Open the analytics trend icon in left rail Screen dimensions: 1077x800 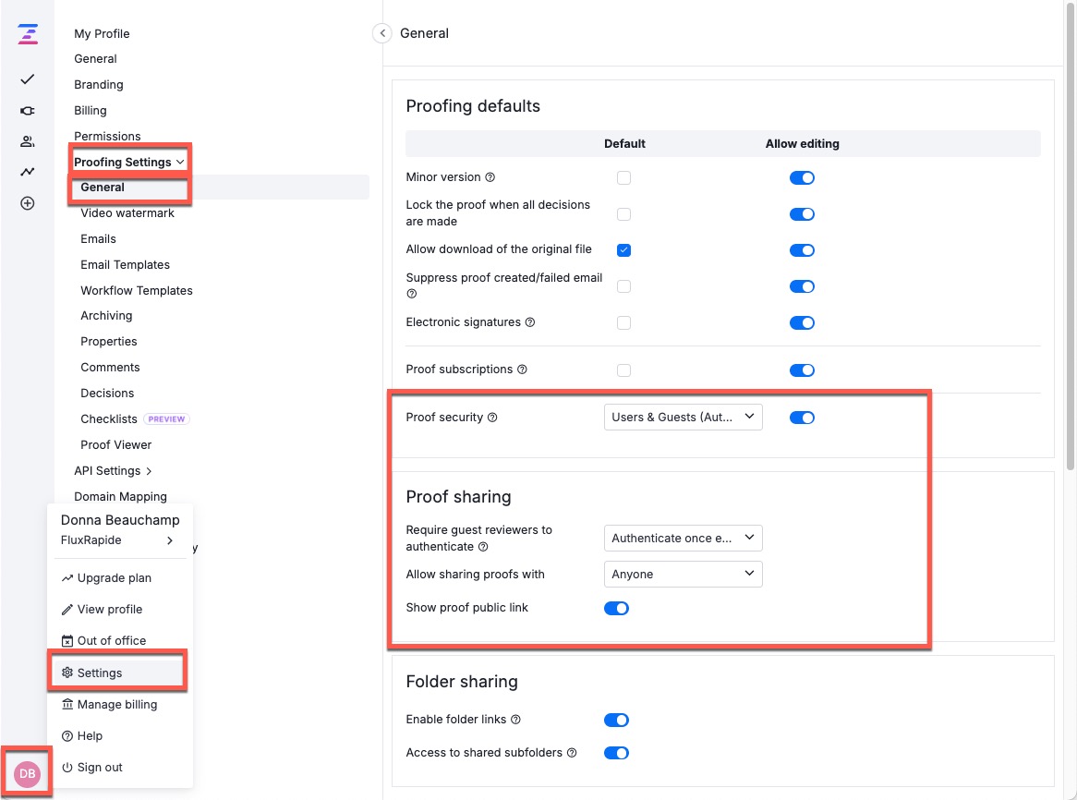(x=28, y=172)
